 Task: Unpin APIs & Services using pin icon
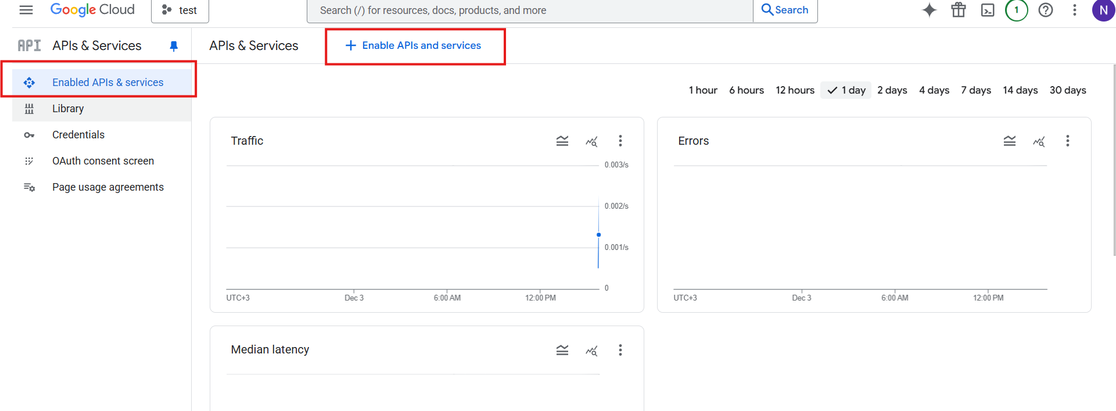coord(174,46)
